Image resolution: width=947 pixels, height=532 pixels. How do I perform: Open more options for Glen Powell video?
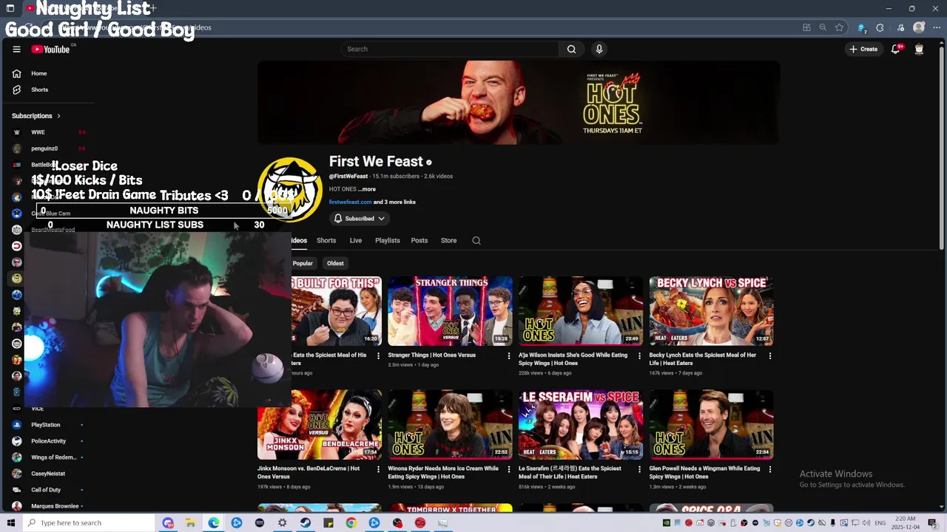tap(770, 468)
